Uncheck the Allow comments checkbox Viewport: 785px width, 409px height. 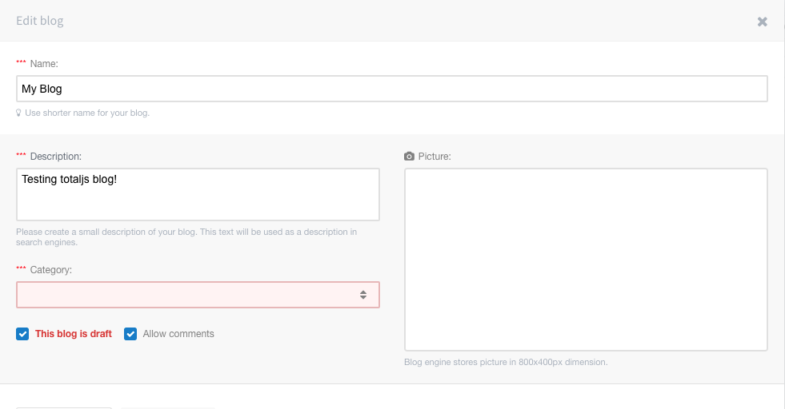(x=130, y=334)
